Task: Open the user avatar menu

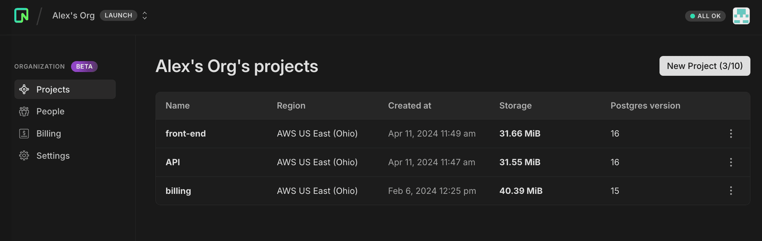Action: (741, 16)
